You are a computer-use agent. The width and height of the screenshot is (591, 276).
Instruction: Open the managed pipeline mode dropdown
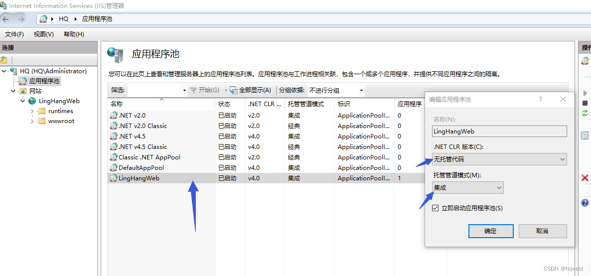[x=467, y=187]
